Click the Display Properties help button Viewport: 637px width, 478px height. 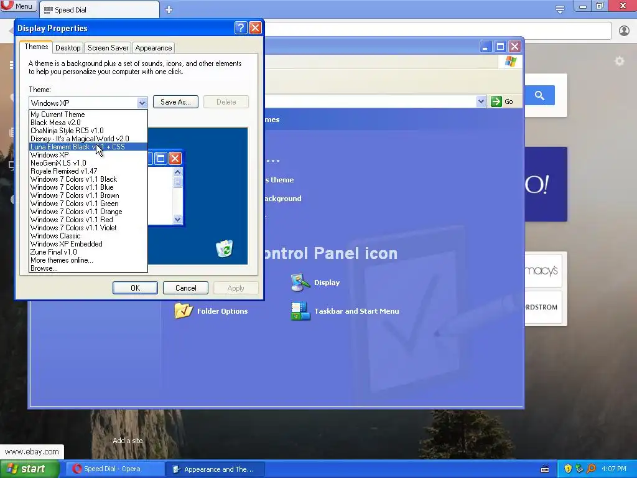(241, 27)
